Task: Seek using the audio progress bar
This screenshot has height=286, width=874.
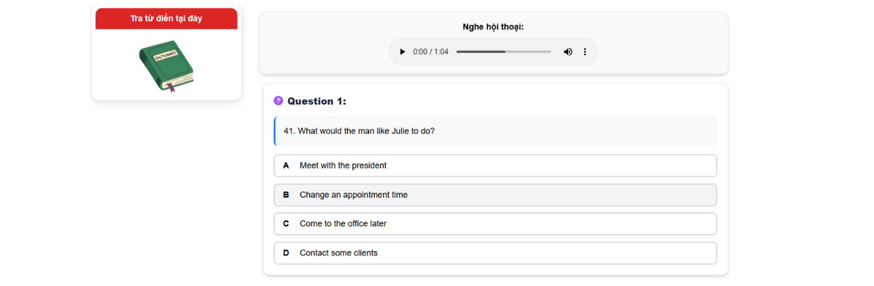Action: click(504, 52)
